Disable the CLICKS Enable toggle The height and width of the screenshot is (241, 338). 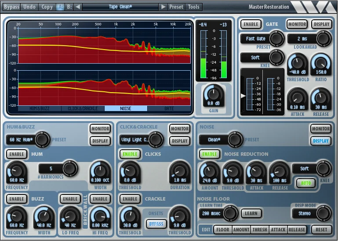tap(130, 154)
